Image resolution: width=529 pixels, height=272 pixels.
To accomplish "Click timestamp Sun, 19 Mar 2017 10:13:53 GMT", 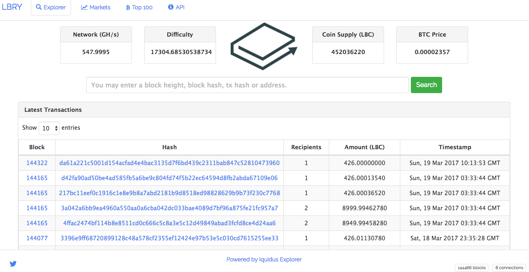I will pyautogui.click(x=455, y=163).
